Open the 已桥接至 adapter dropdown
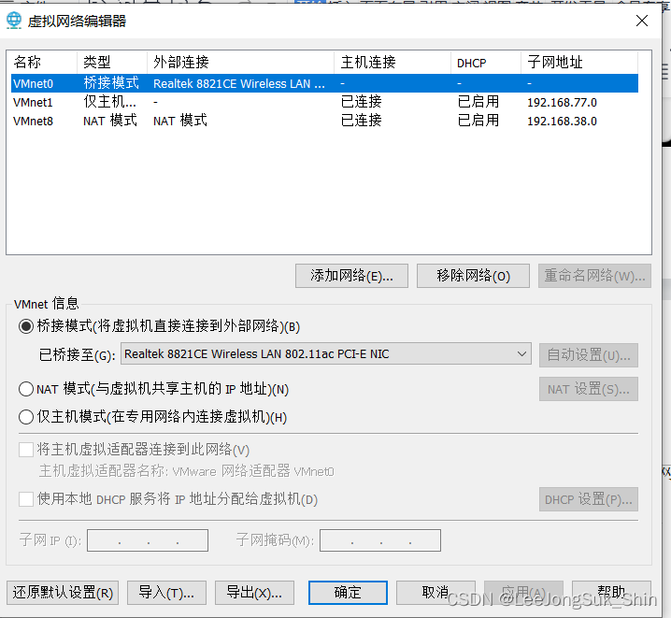This screenshot has height=618, width=671. pos(326,354)
